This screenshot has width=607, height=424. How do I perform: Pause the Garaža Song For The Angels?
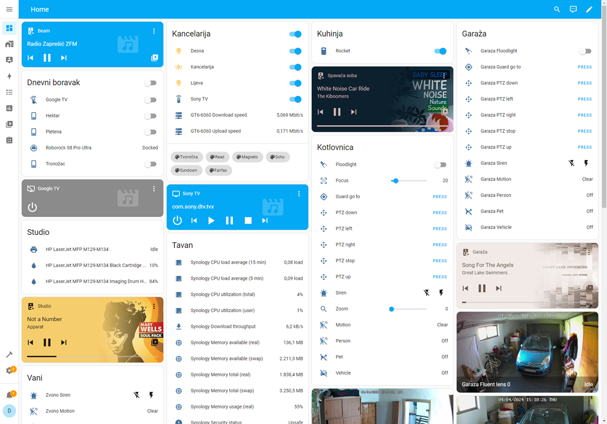pyautogui.click(x=482, y=288)
